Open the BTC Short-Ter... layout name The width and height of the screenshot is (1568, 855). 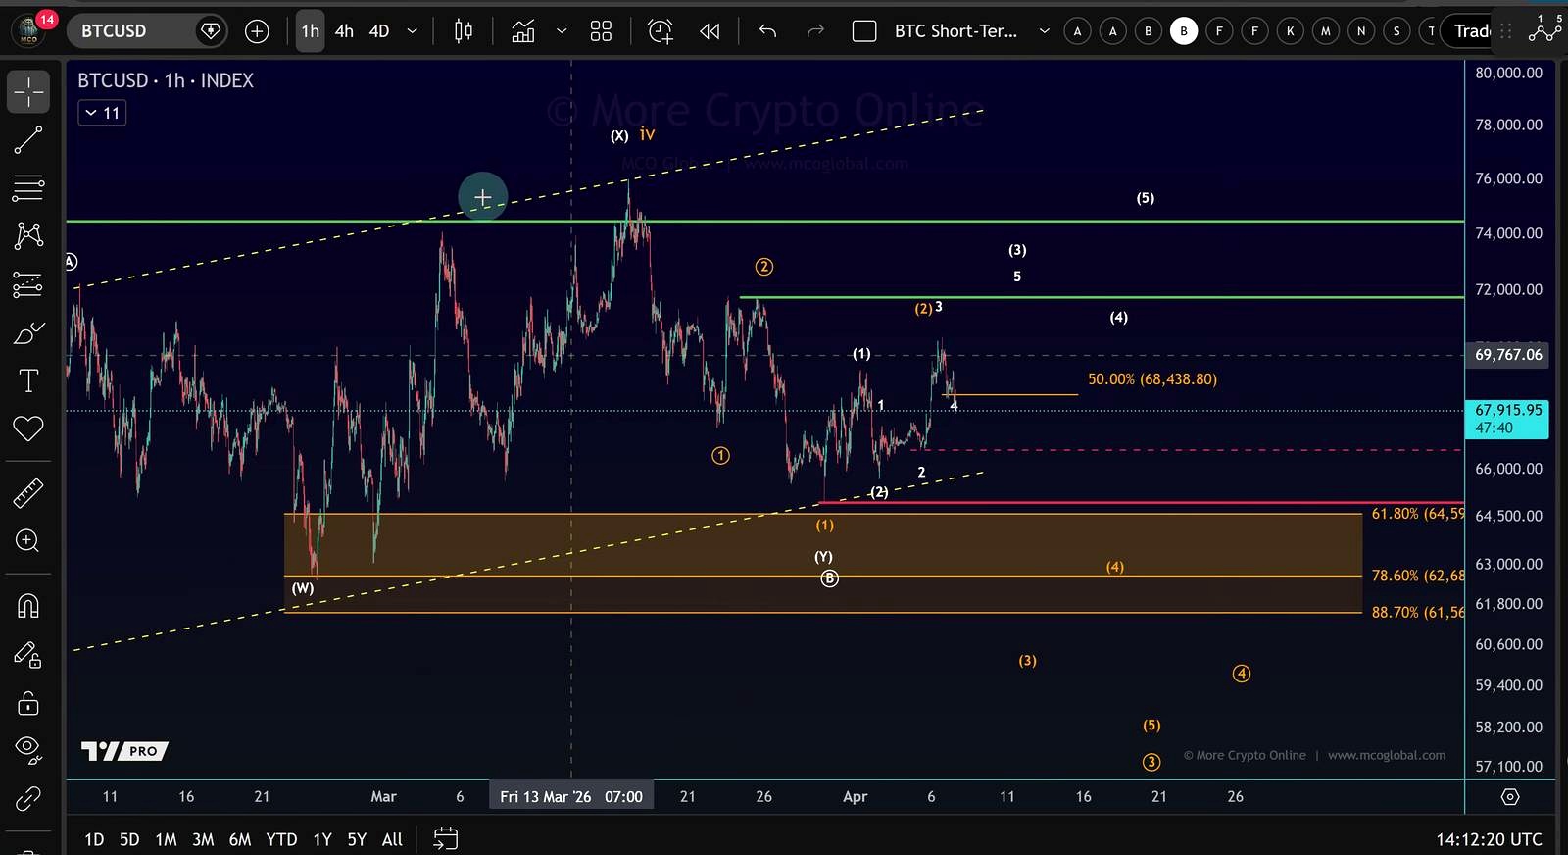tap(955, 31)
